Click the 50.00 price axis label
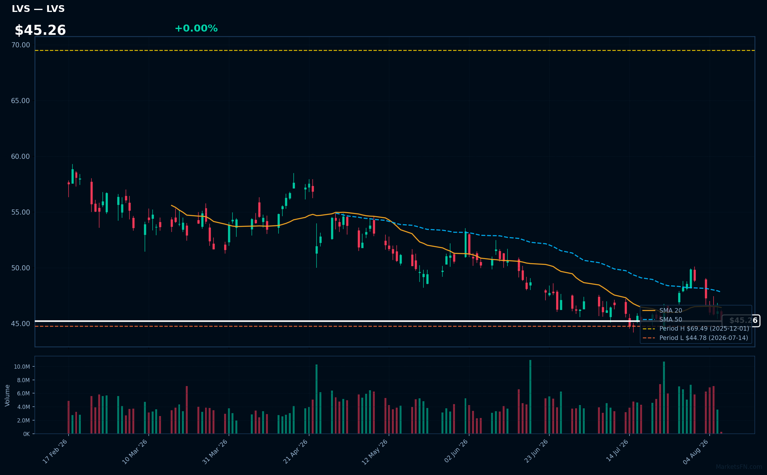Image resolution: width=767 pixels, height=475 pixels. point(21,268)
